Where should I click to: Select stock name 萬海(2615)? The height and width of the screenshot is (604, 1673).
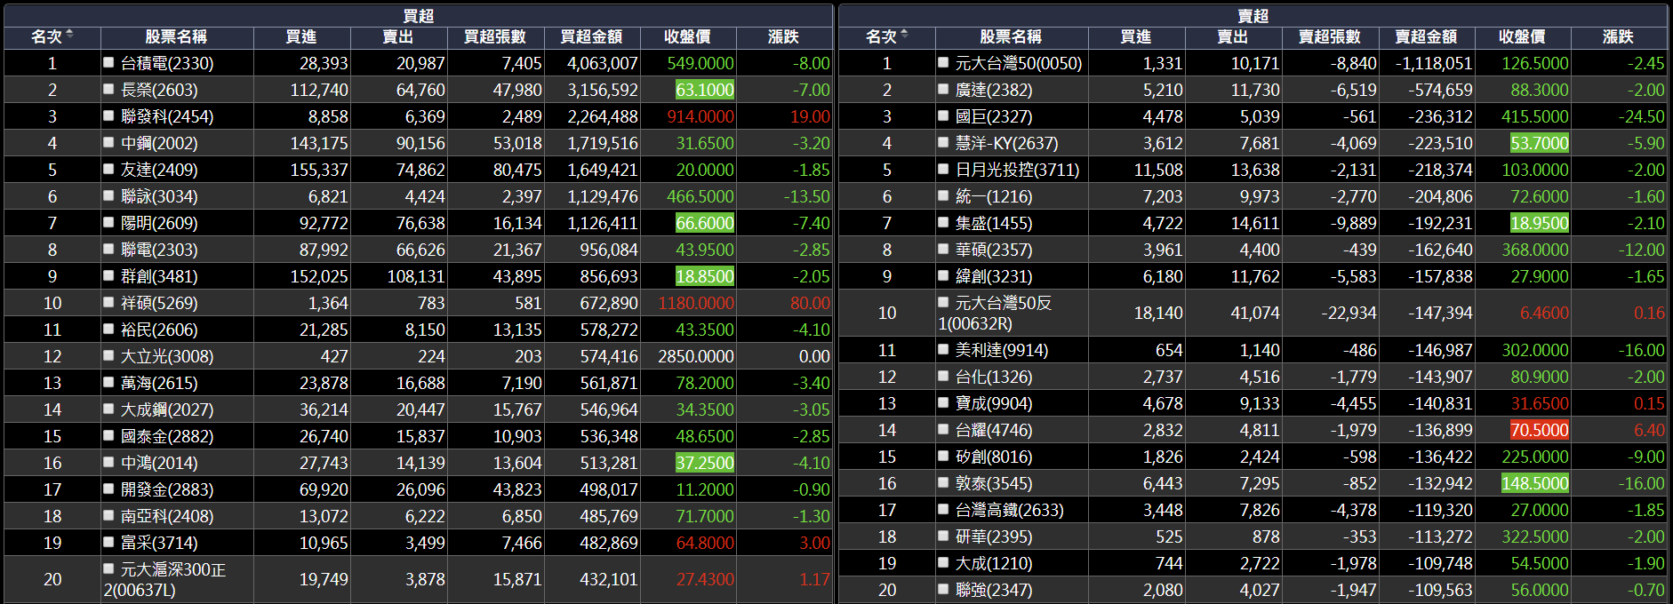click(159, 383)
